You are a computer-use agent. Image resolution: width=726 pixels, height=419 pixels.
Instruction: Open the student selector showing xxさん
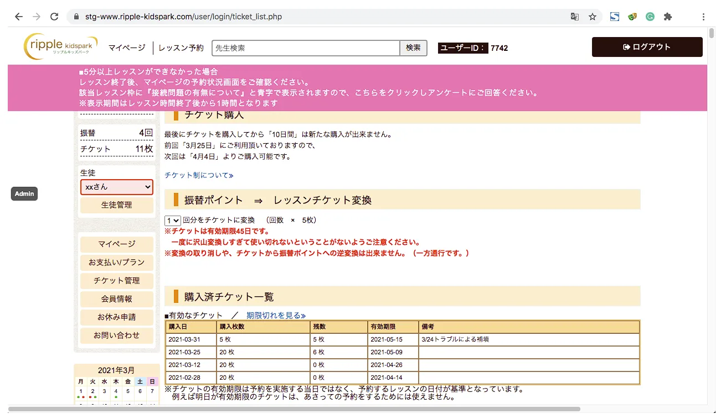(x=117, y=187)
